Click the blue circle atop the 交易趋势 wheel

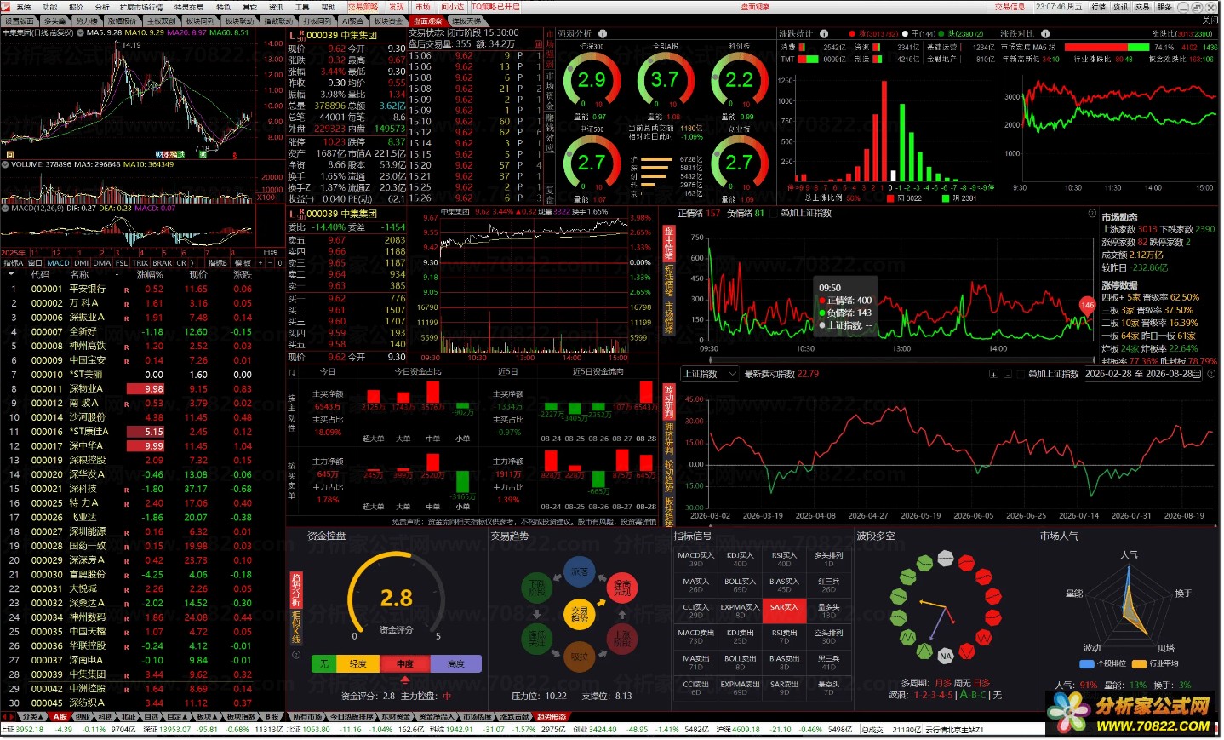click(580, 572)
